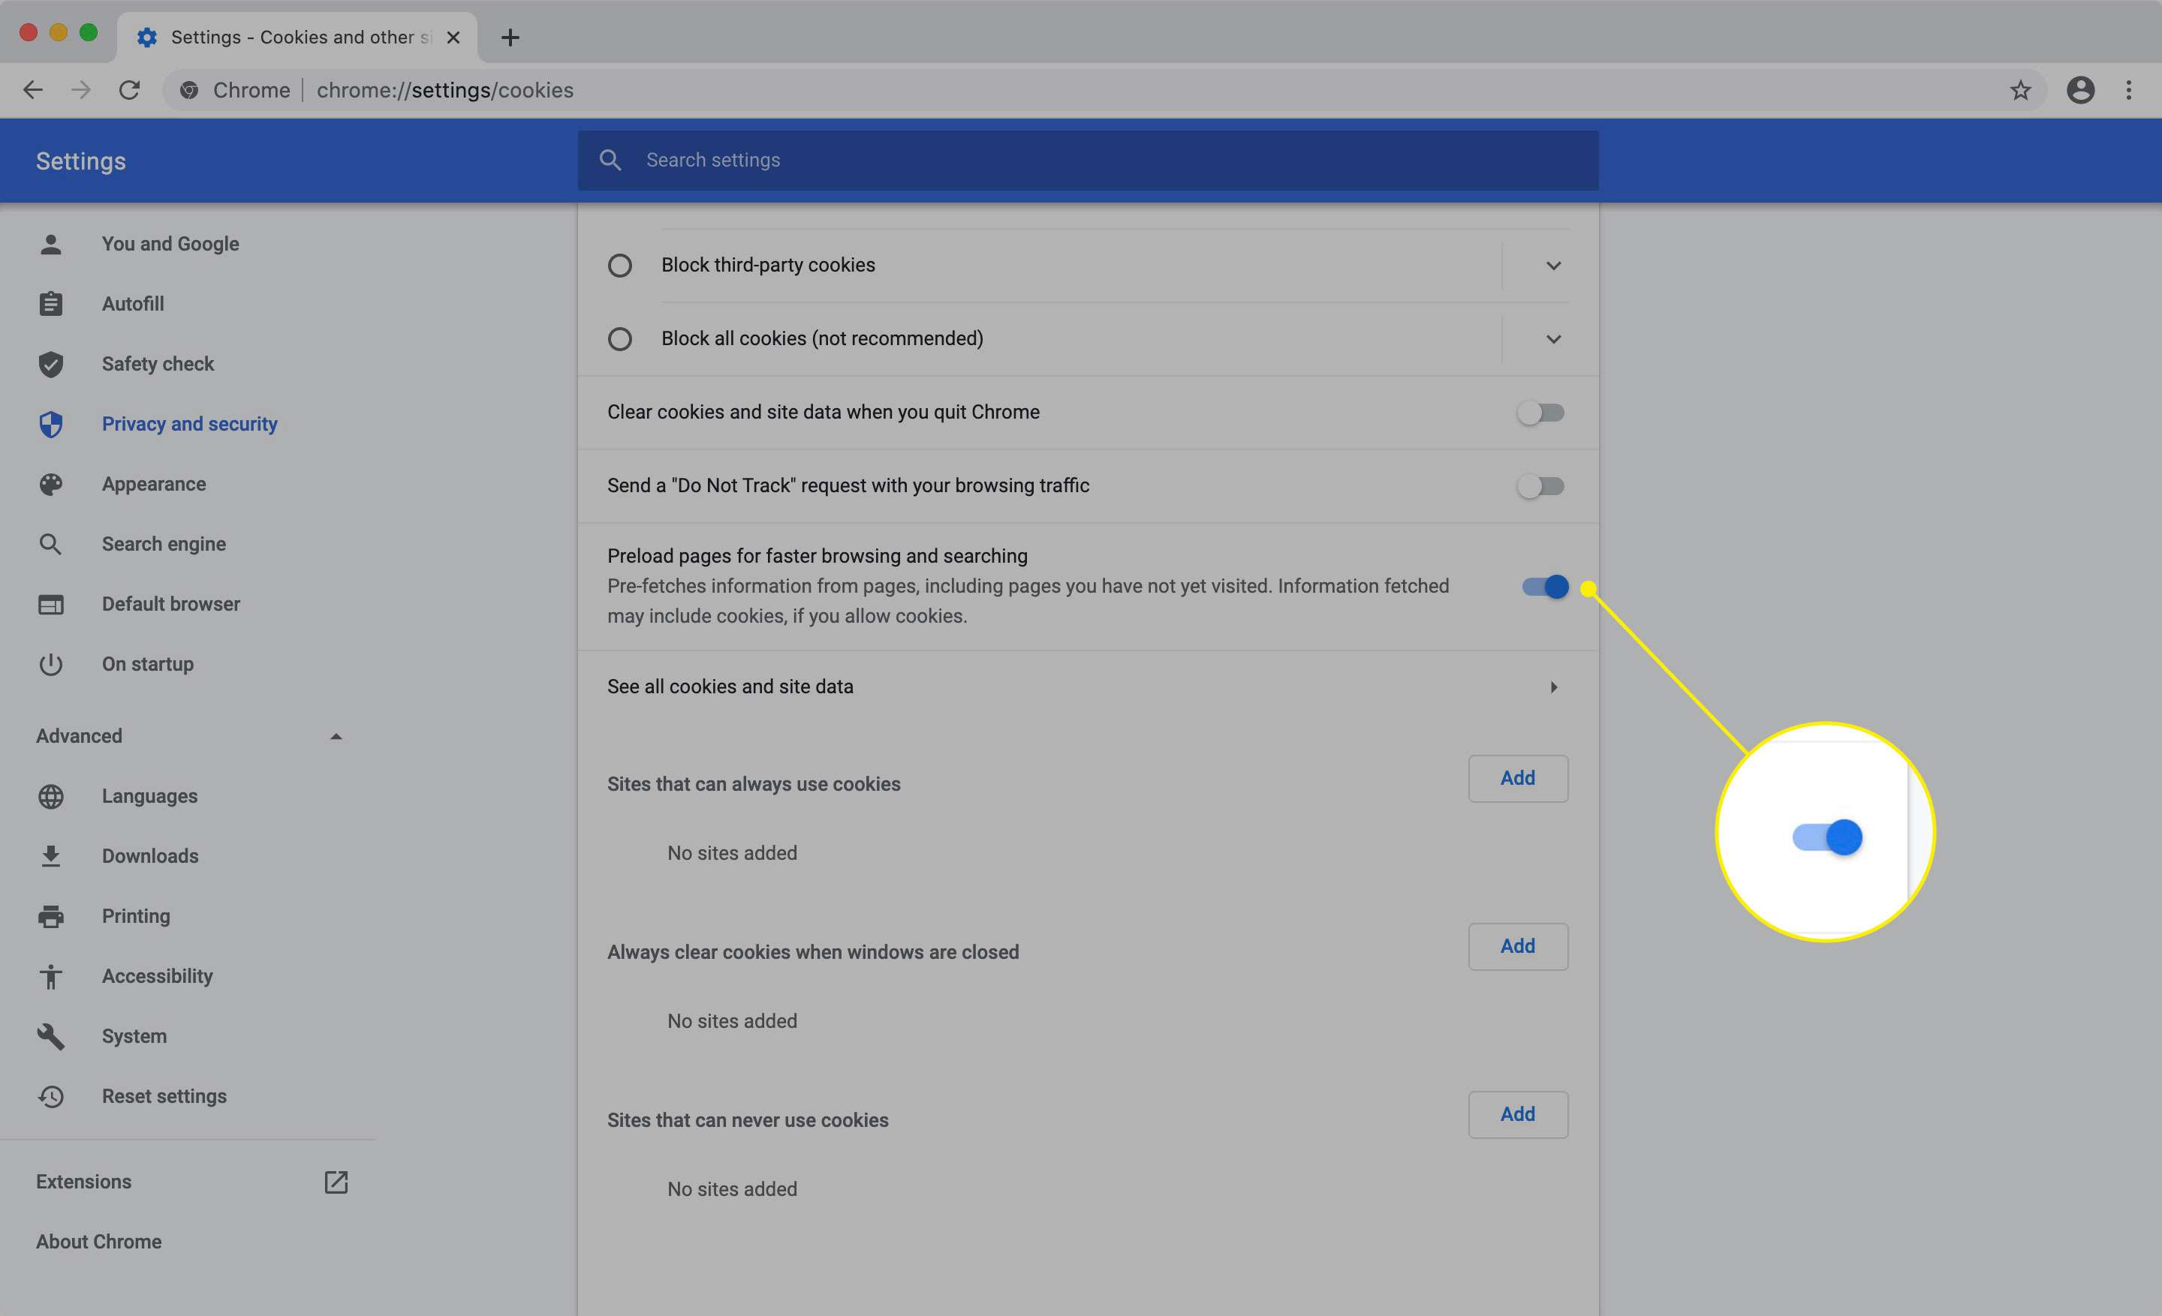Select Privacy and security menu item
This screenshot has height=1316, width=2162.
(188, 424)
